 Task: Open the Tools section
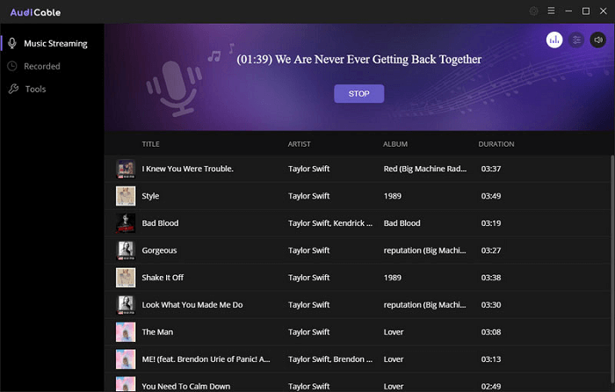tap(35, 89)
